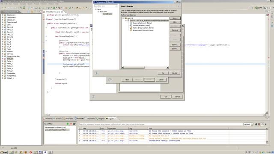Click OK in the Preferences dialog
Viewport: 274px width, 154px height.
tap(163, 73)
